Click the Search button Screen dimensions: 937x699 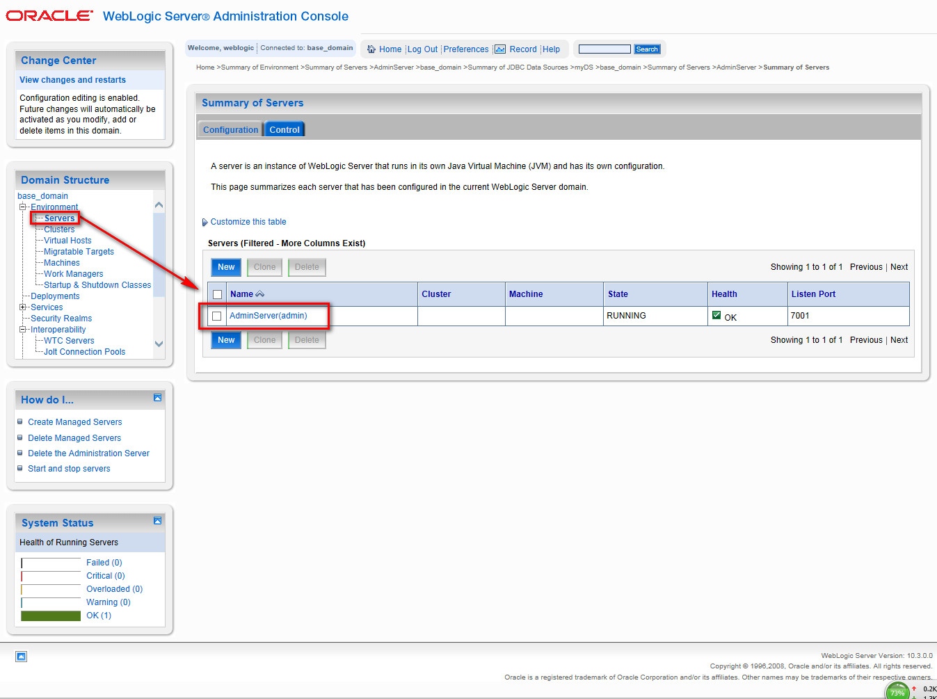[x=647, y=49]
